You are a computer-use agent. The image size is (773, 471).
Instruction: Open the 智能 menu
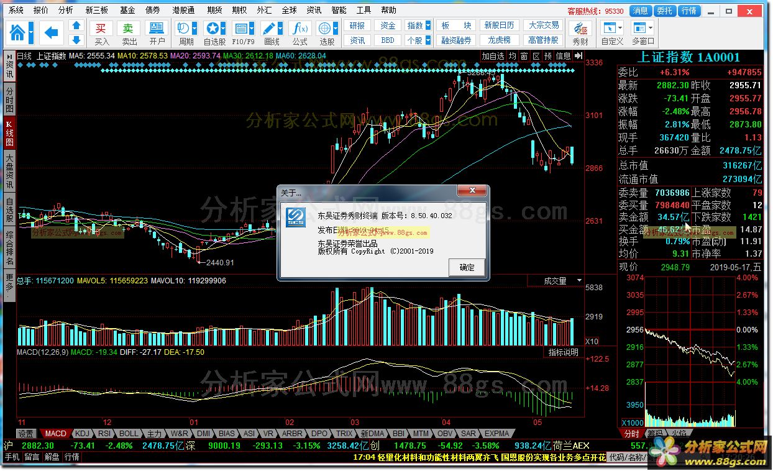[339, 10]
